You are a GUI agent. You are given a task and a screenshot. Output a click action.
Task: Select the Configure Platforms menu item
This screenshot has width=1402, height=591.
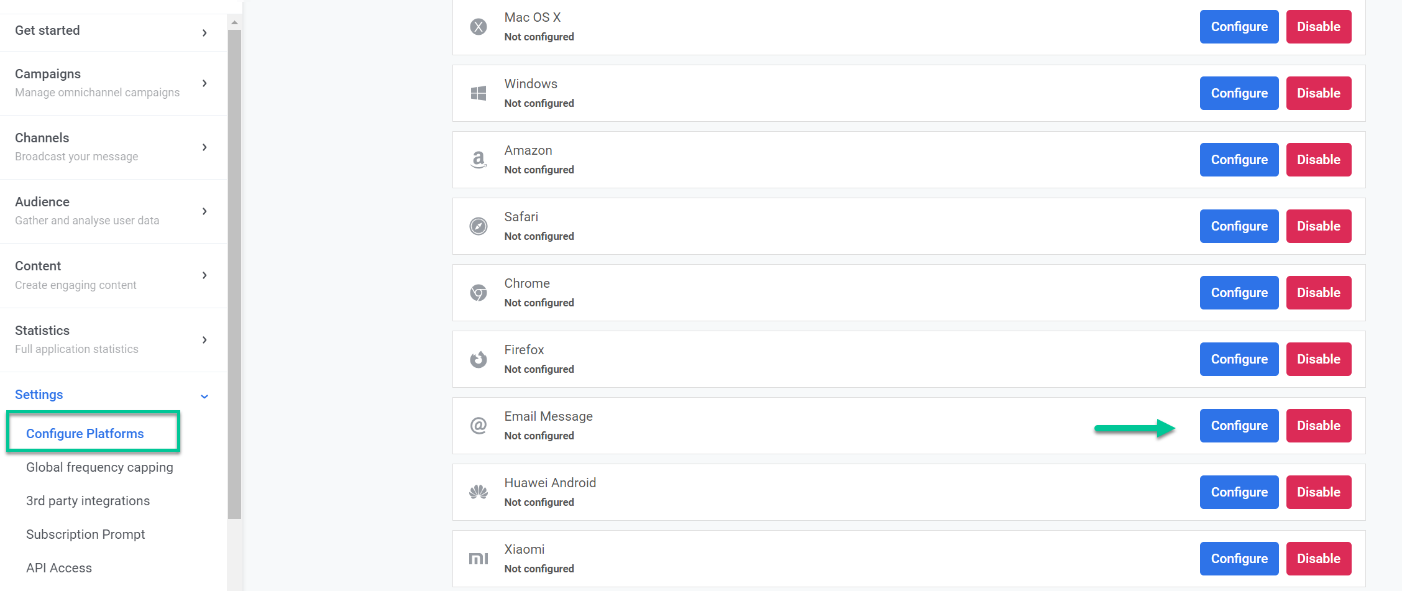click(85, 434)
